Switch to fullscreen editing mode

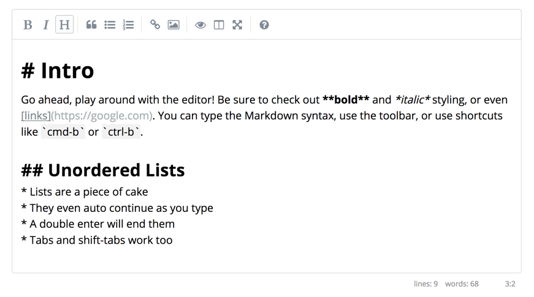click(237, 25)
